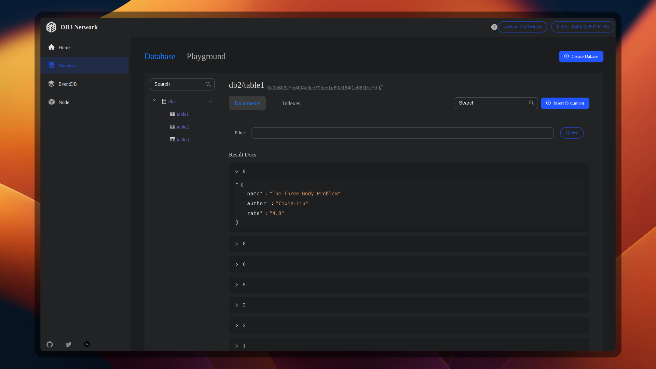Open the Playground tab
The width and height of the screenshot is (656, 369).
206,56
